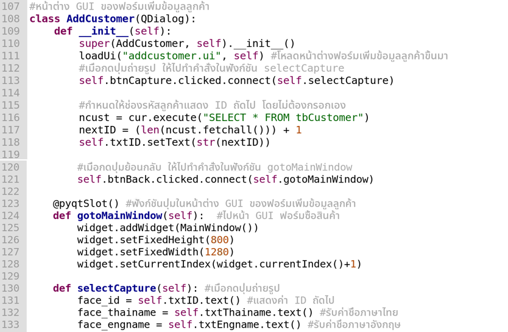Click face_thainame variable on line 132
Viewport: 508px width, 332px height.
[x=116, y=313]
